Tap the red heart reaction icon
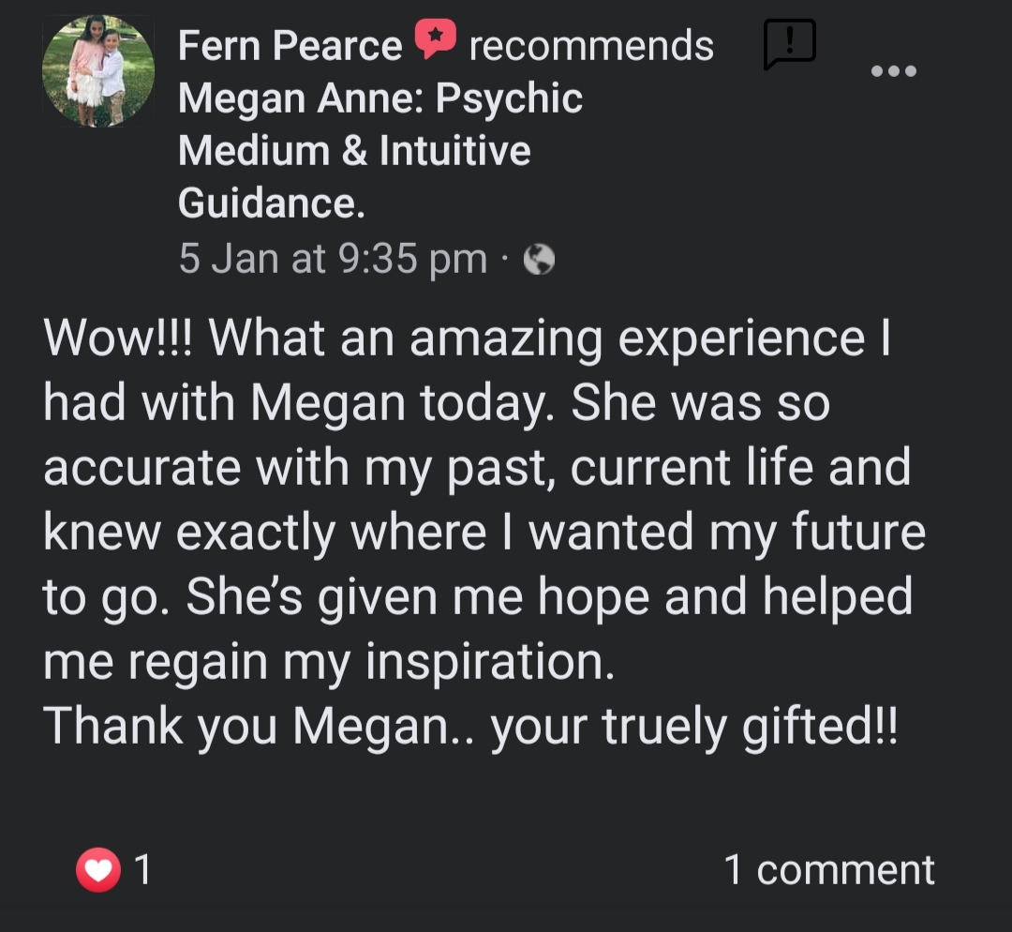 click(98, 871)
